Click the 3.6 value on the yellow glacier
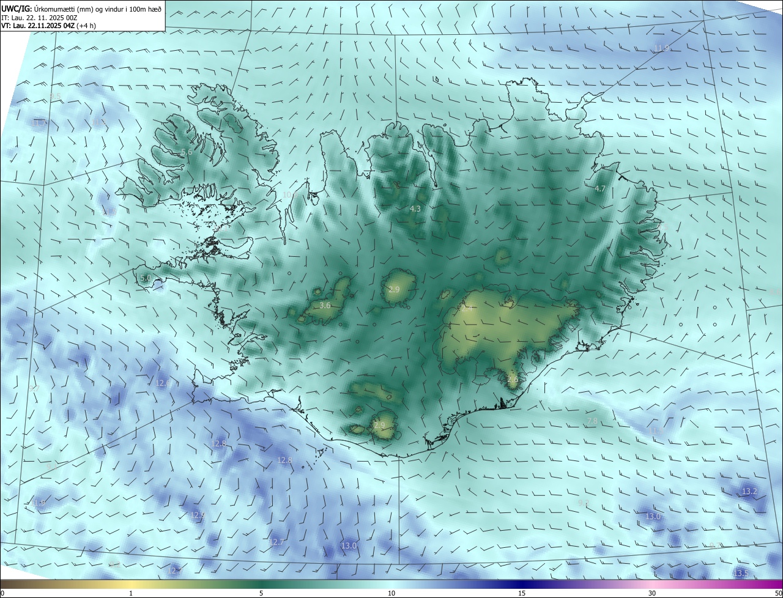 [x=325, y=305]
